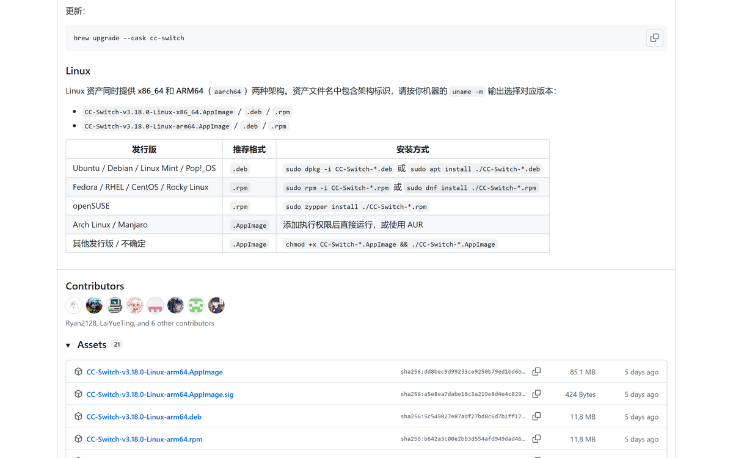Open first contributor avatar in Contributors
Viewport: 733px width, 458px height.
pyautogui.click(x=74, y=305)
